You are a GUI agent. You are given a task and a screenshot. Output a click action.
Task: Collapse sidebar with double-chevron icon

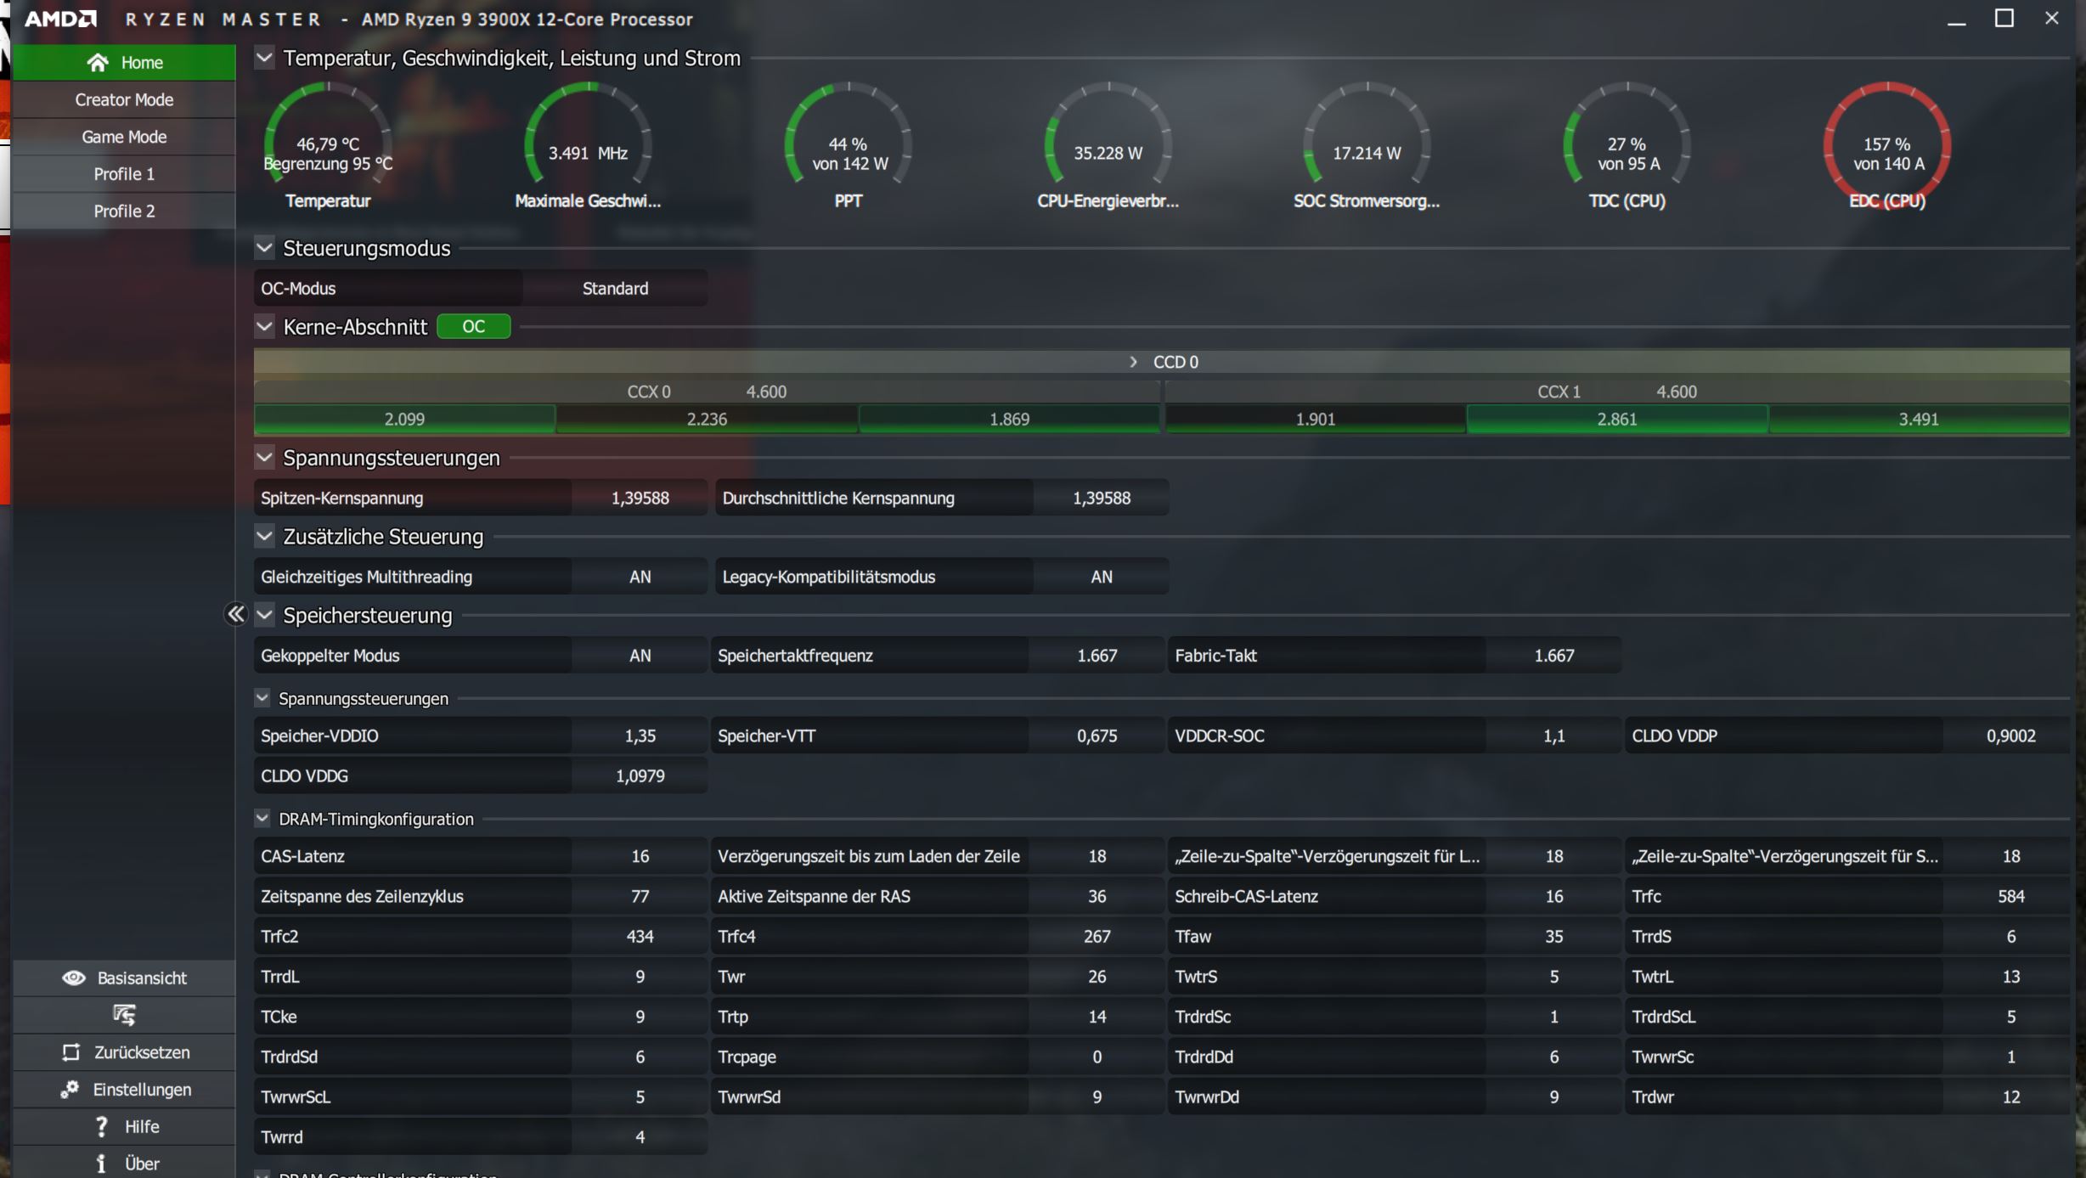(x=235, y=614)
